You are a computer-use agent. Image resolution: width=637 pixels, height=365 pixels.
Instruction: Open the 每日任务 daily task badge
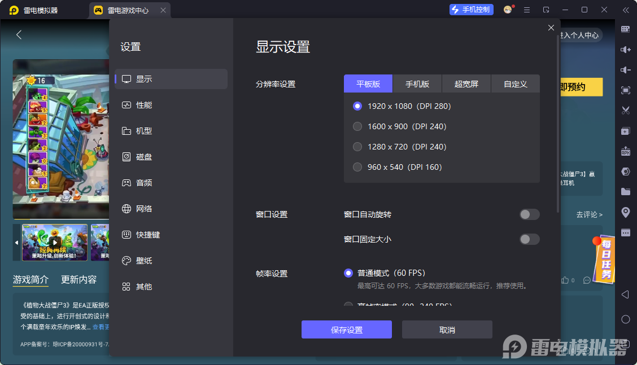[x=604, y=259]
